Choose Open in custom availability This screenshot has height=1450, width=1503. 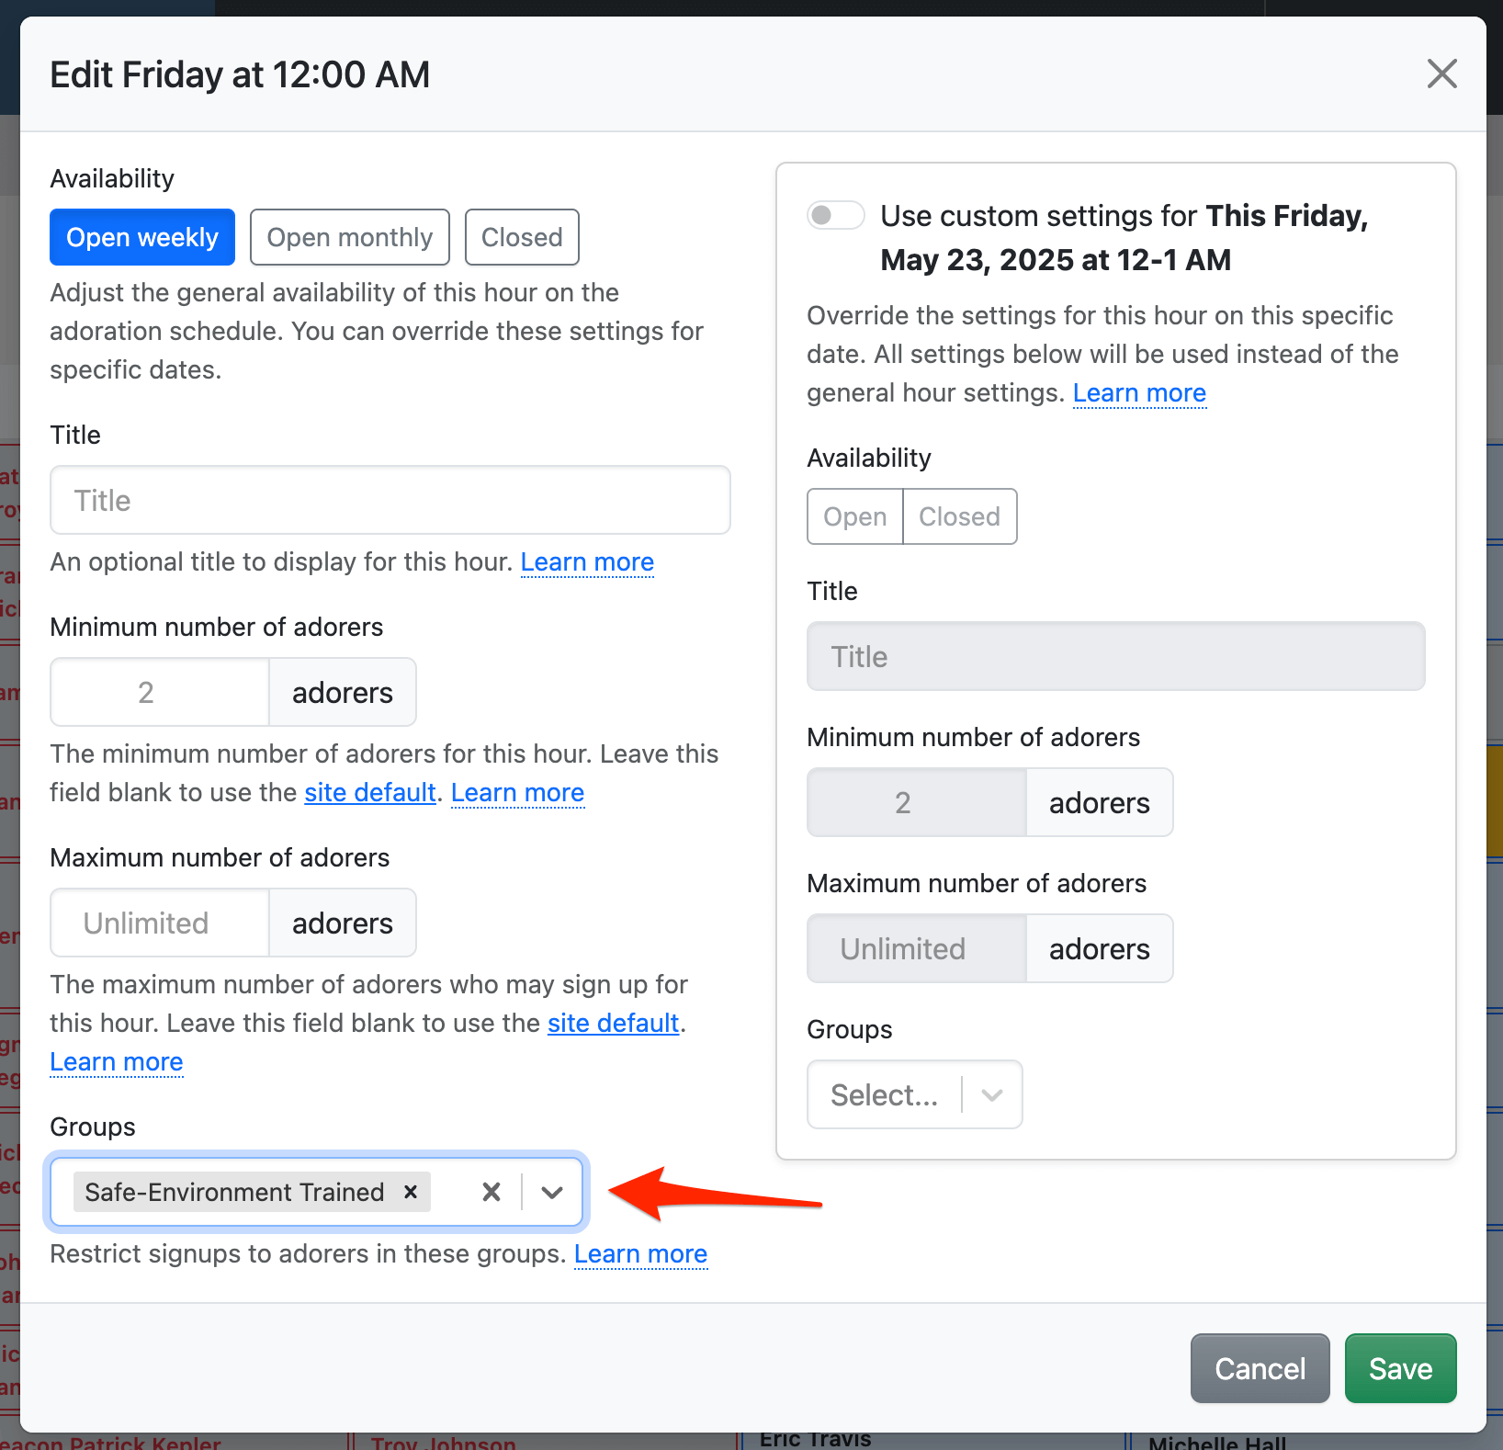[x=854, y=516]
